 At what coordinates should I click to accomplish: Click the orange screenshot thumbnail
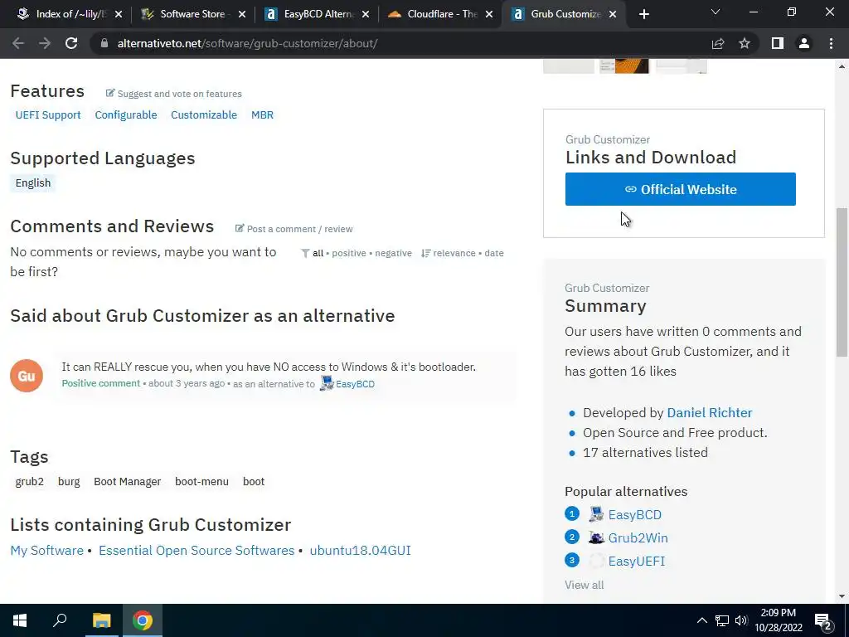tap(623, 66)
